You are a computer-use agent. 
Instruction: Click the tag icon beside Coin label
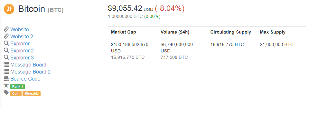coord(6,92)
